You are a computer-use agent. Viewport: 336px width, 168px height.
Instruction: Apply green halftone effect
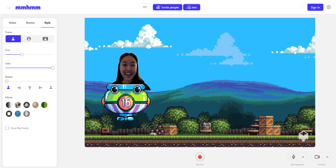(x=44, y=105)
